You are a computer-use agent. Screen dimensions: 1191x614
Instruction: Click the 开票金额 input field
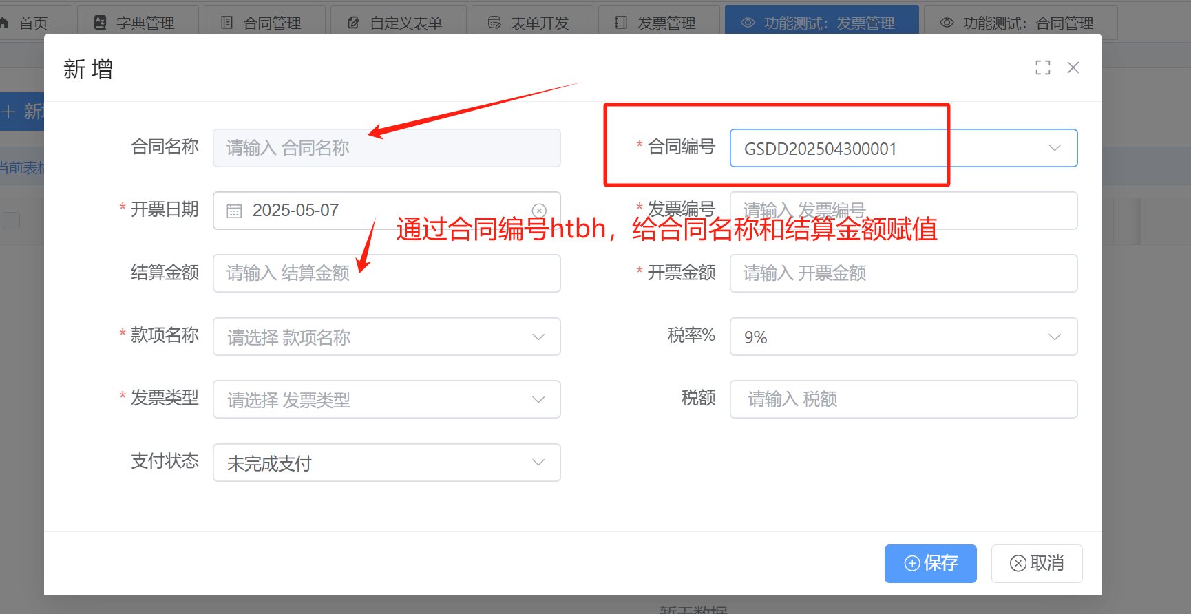903,273
